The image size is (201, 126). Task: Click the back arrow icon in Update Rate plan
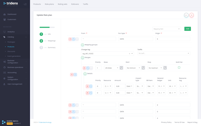click(x=186, y=15)
